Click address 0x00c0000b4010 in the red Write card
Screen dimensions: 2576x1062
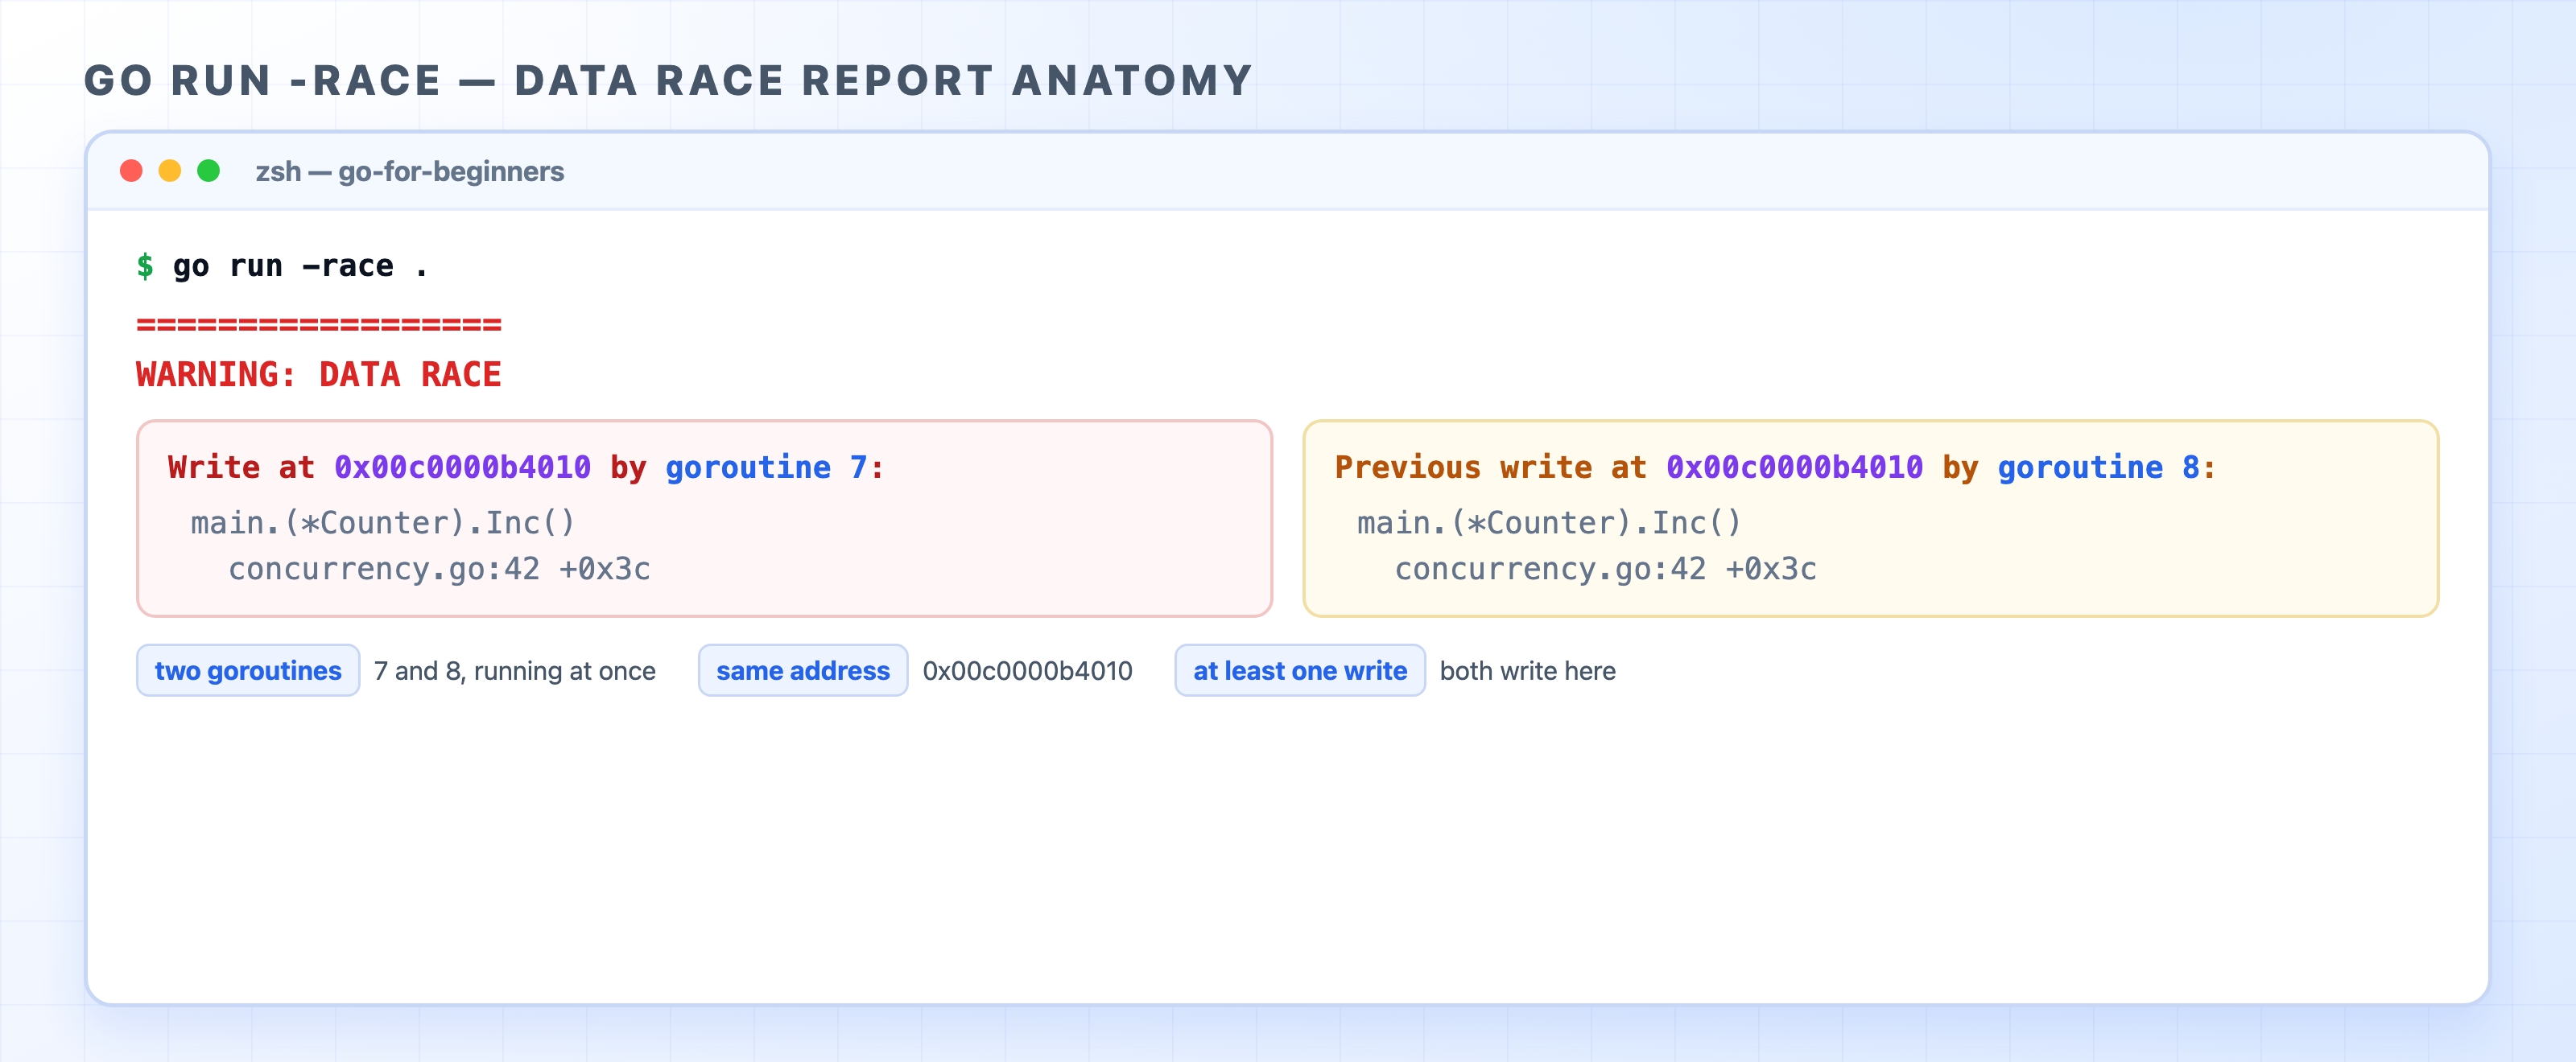click(462, 467)
